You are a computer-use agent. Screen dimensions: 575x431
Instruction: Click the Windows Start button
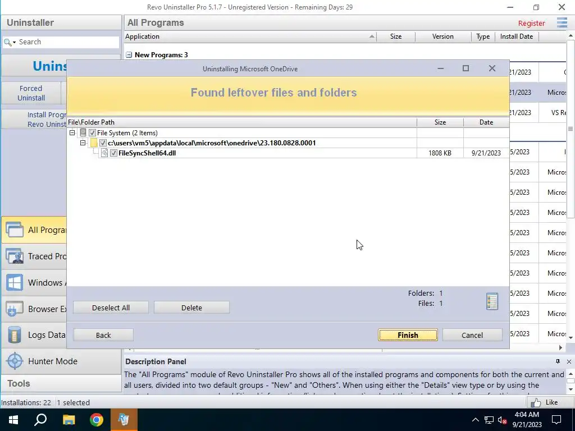point(13,420)
